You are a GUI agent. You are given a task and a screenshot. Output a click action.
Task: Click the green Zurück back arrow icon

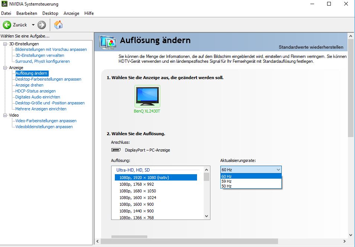tap(7, 25)
